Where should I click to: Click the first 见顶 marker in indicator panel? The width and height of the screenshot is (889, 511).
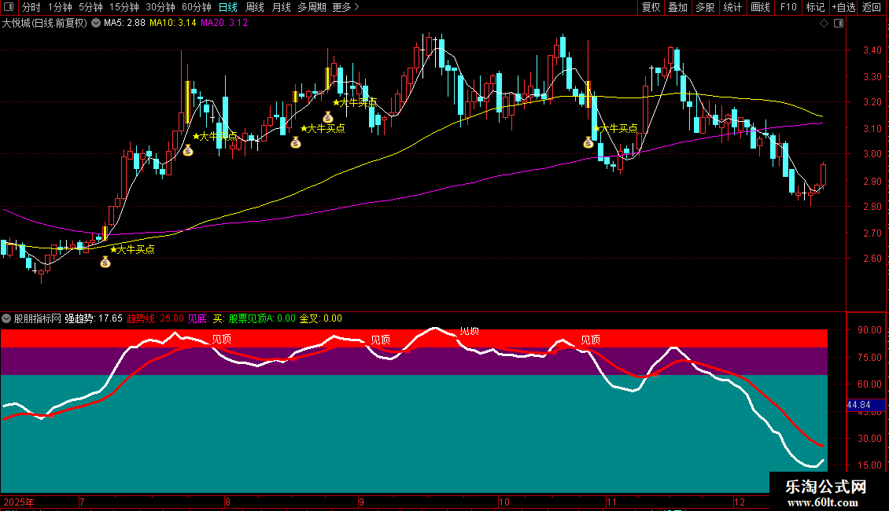pos(222,340)
